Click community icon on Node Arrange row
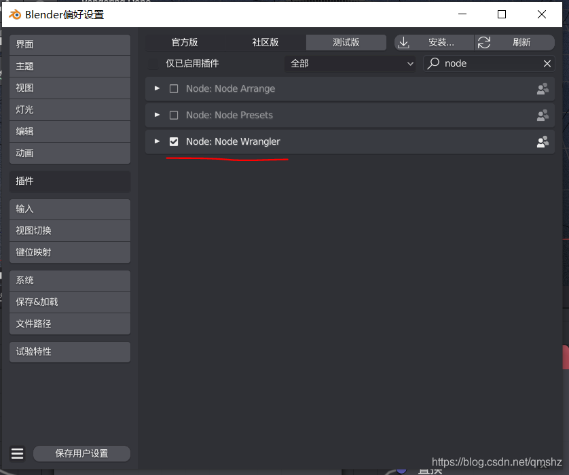The image size is (569, 475). [543, 88]
